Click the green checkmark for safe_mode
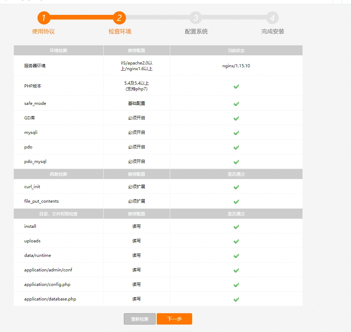This screenshot has height=332, width=351. [x=236, y=104]
